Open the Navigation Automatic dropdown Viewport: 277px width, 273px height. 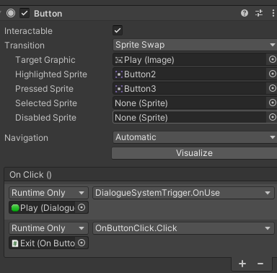click(x=195, y=137)
